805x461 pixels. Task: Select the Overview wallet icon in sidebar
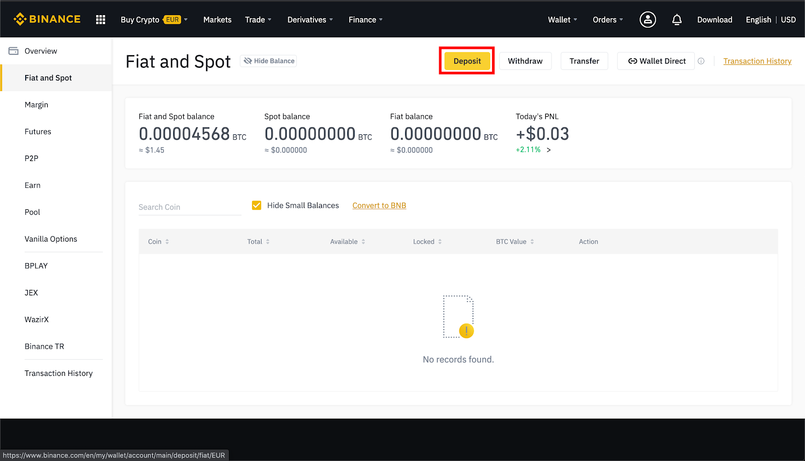click(14, 50)
